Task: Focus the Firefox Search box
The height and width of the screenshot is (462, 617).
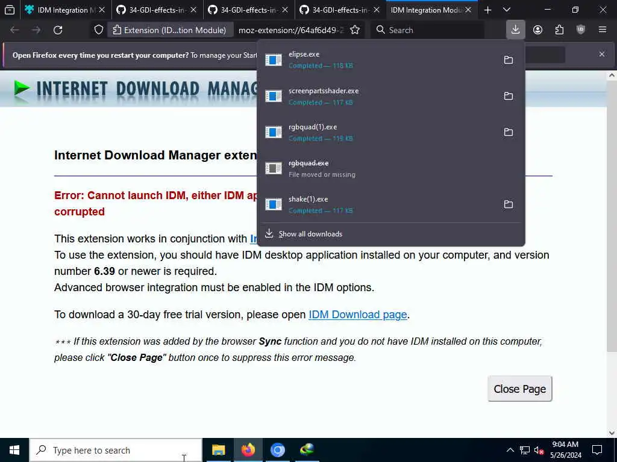Action: (x=427, y=30)
